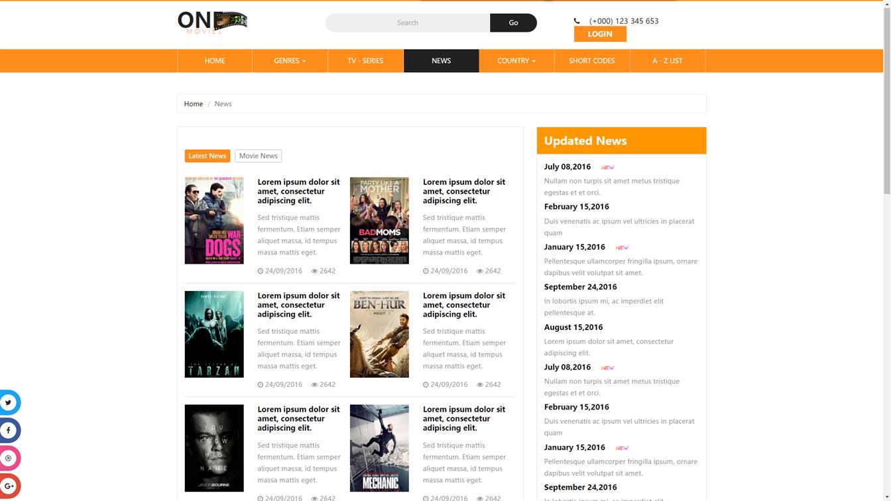
Task: Open the Dribbble share icon
Action: tap(9, 458)
